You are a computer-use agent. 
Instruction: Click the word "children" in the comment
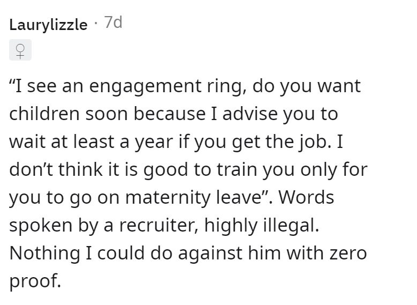pos(44,114)
